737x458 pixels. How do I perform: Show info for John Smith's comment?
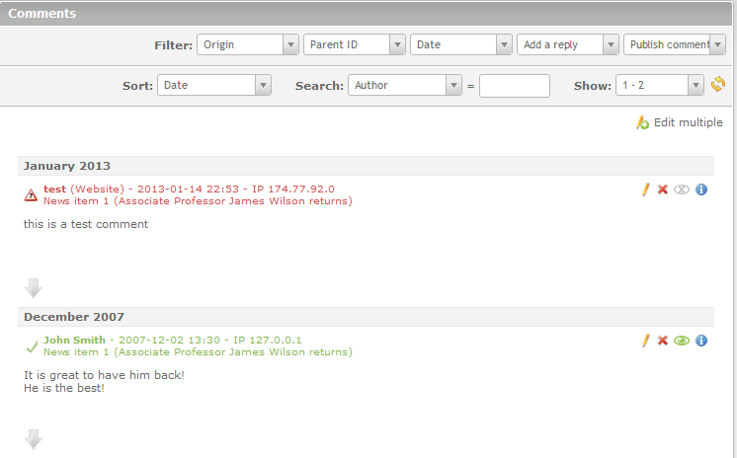pyautogui.click(x=701, y=341)
